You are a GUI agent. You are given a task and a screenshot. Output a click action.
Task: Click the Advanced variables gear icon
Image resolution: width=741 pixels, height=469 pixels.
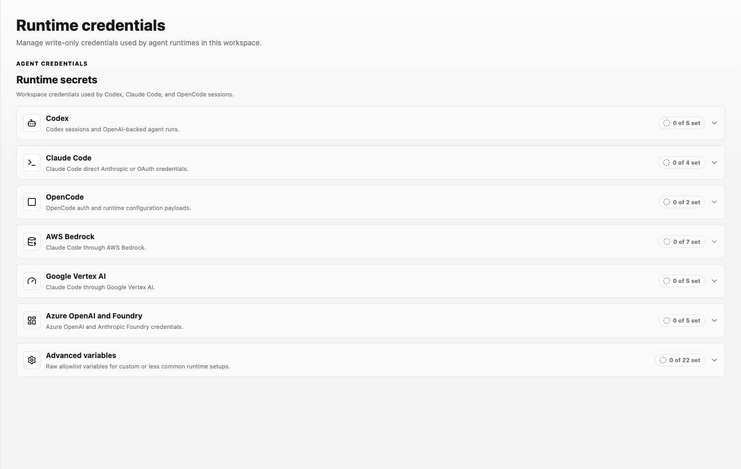32,360
